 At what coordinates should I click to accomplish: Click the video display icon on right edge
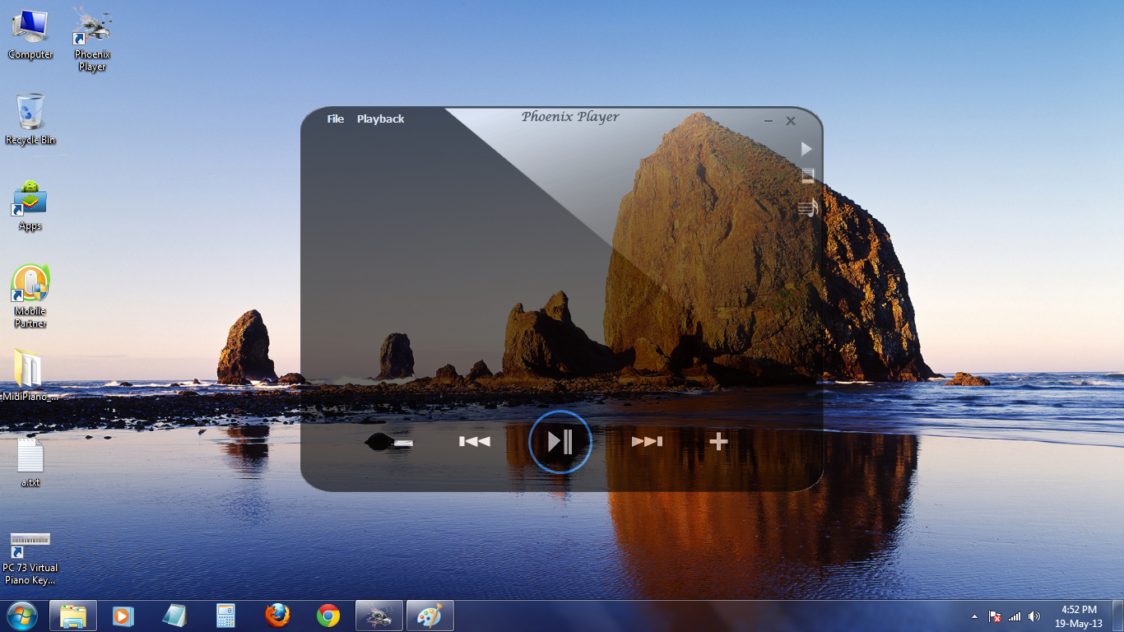pyautogui.click(x=807, y=175)
